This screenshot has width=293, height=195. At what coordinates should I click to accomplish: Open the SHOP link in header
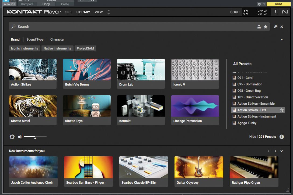235,12
